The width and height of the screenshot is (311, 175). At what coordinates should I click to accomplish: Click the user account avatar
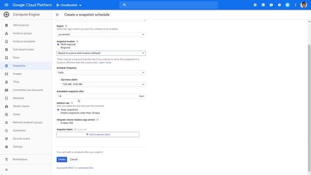304,5
